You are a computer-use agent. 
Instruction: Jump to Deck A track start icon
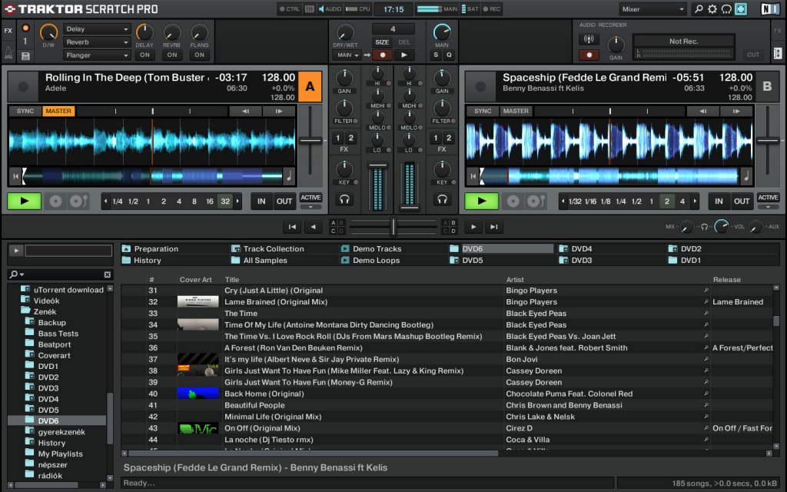(15, 176)
